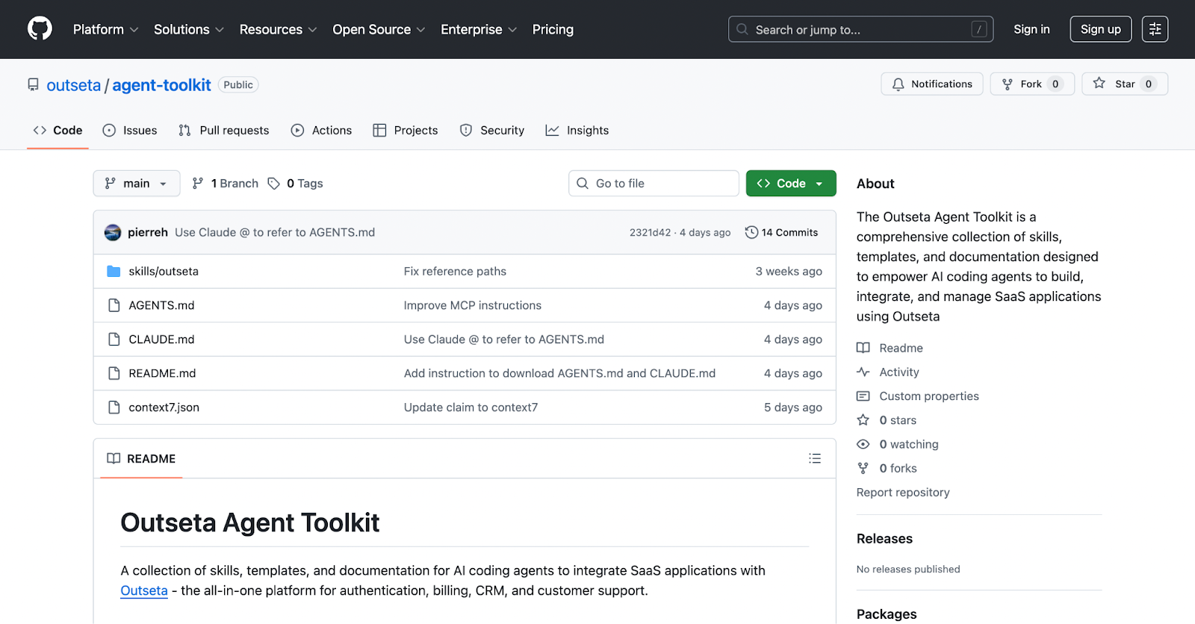This screenshot has height=624, width=1195.
Task: Open the agent-toolkit repository link
Action: point(161,85)
